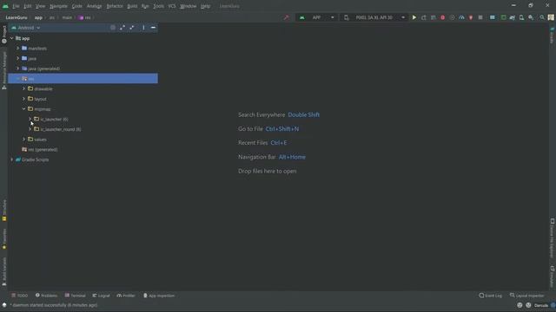Click the Sync Project with Gradle icon
This screenshot has height=312, width=556.
[513, 17]
